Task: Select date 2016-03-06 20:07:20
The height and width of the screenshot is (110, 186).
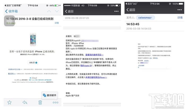Action: [x=77, y=18]
